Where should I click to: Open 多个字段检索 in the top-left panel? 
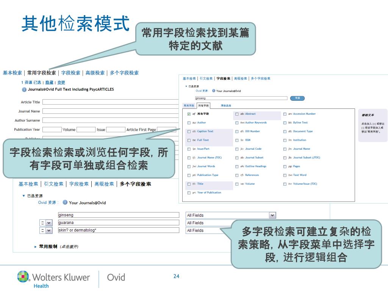pyautogui.click(x=124, y=73)
